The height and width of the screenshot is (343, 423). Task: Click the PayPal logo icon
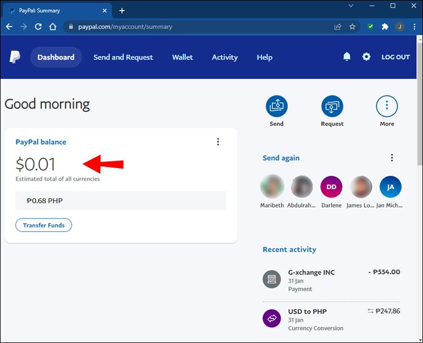pos(15,57)
